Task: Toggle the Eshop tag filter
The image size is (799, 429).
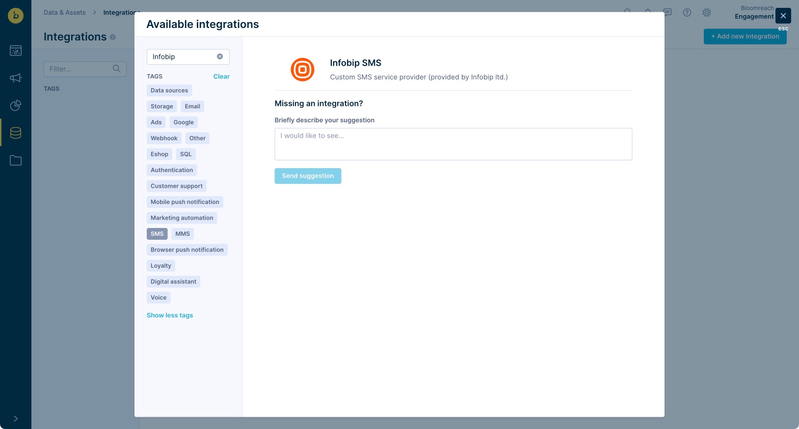Action: (x=160, y=154)
